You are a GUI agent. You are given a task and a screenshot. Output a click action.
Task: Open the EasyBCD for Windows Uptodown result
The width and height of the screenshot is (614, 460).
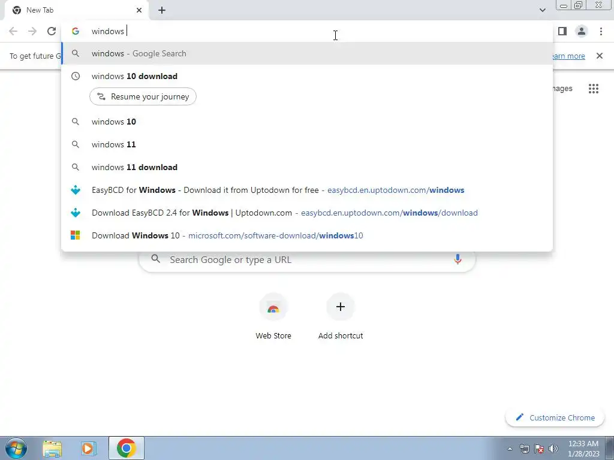(307, 190)
